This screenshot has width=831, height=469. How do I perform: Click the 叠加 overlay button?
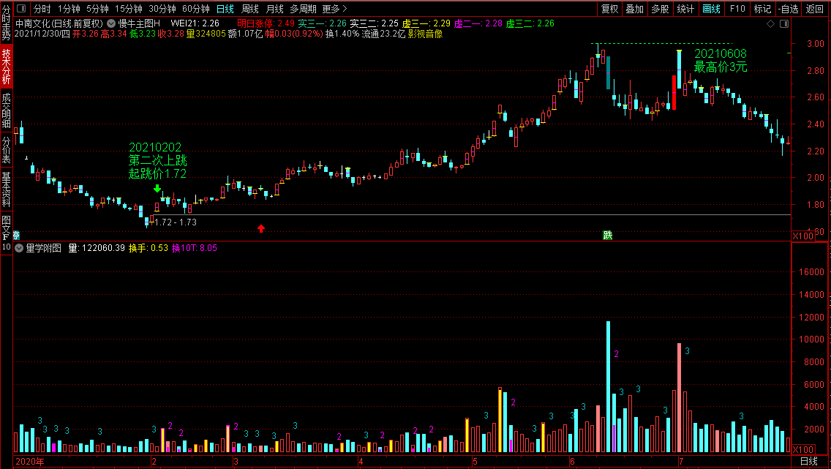pyautogui.click(x=634, y=9)
